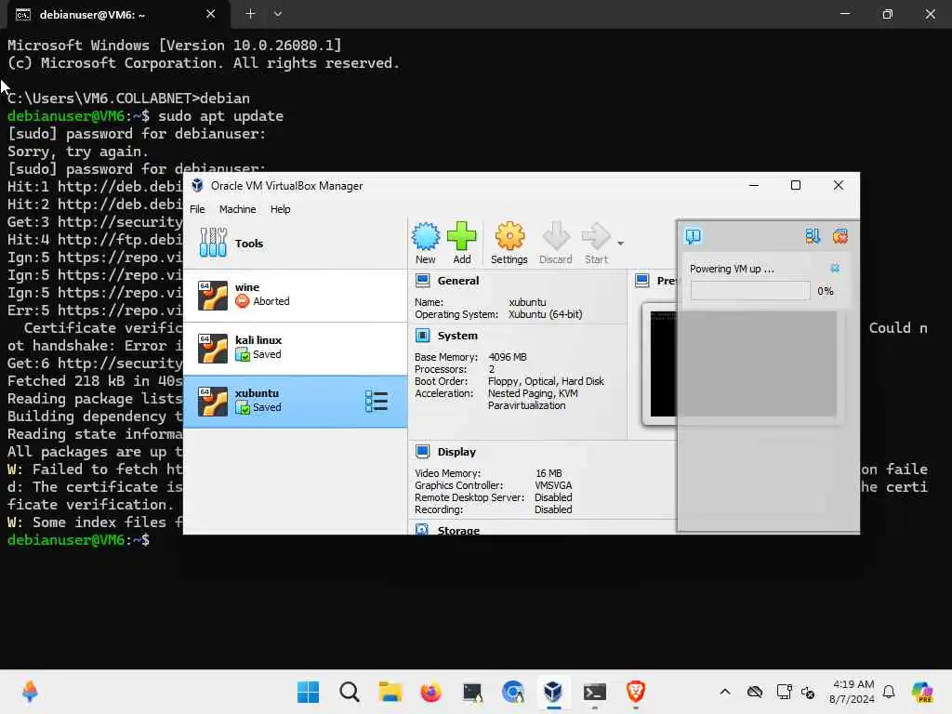Click the wine Aborted status text

click(271, 301)
